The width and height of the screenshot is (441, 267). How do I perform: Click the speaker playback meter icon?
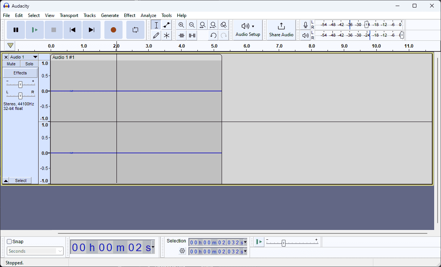[305, 35]
